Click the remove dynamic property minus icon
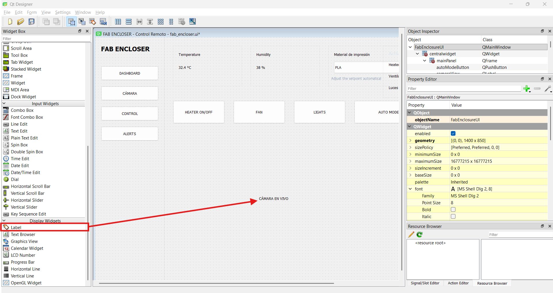The height and width of the screenshot is (293, 553). (537, 89)
